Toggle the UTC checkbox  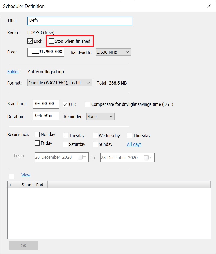click(x=66, y=104)
